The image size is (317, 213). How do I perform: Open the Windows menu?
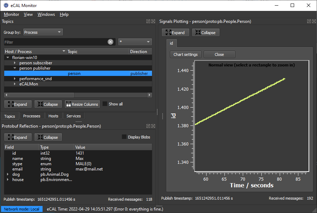[x=46, y=14]
